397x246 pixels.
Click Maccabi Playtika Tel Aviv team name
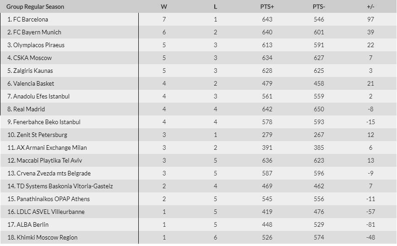pyautogui.click(x=48, y=160)
